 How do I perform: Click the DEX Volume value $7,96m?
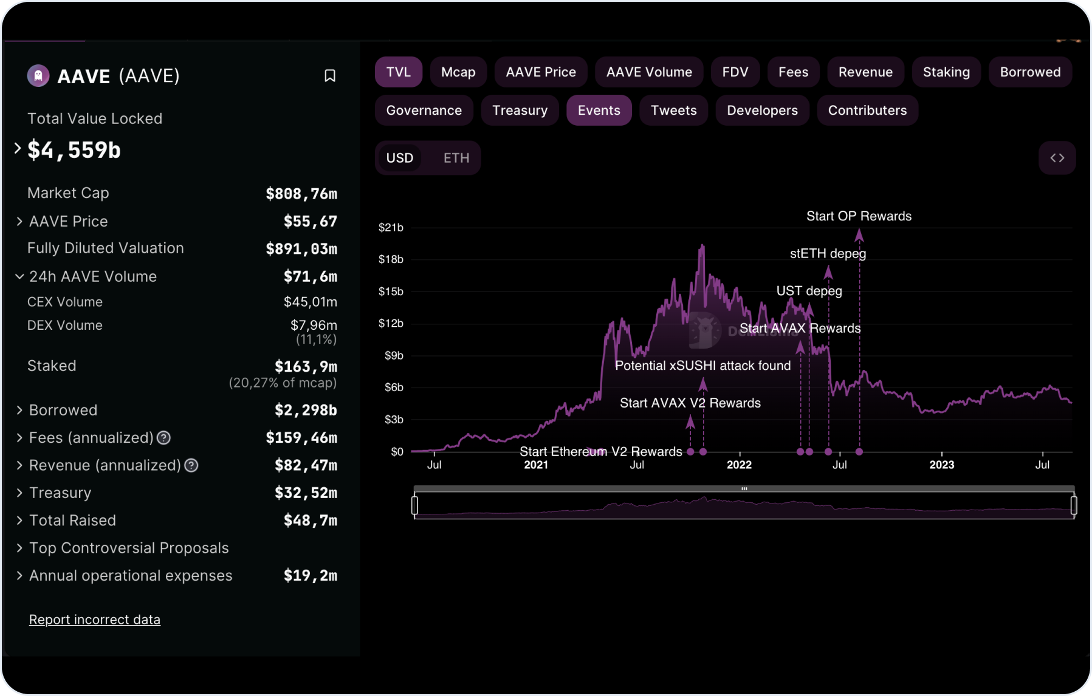(314, 326)
